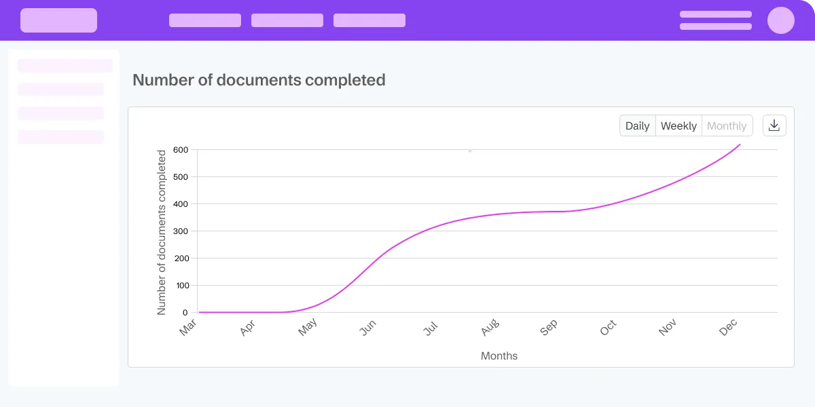Click the logo placeholder in header
The height and width of the screenshot is (407, 815).
click(x=58, y=20)
